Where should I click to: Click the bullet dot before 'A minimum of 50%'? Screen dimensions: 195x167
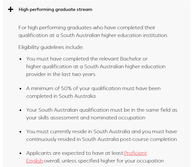coord(21,88)
